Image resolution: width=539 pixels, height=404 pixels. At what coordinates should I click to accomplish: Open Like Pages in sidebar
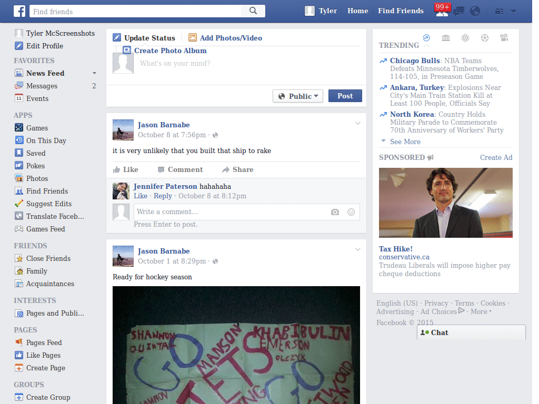click(x=37, y=355)
